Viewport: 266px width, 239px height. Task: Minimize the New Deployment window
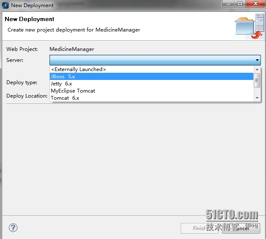click(x=228, y=3)
